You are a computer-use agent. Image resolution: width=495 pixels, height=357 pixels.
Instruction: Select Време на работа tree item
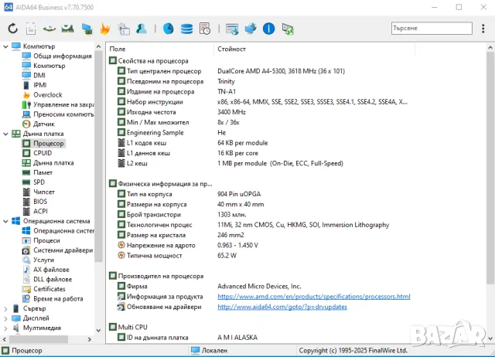(58, 298)
